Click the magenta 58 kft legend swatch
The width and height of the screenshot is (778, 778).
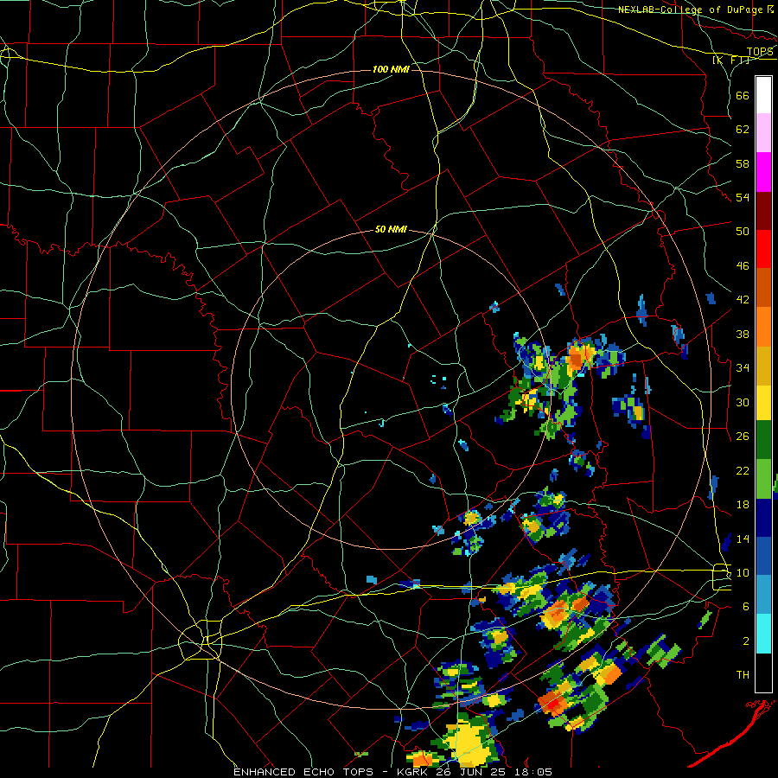click(x=763, y=172)
